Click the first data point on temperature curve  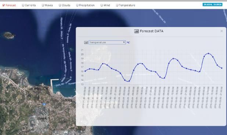pyautogui.click(x=85, y=71)
